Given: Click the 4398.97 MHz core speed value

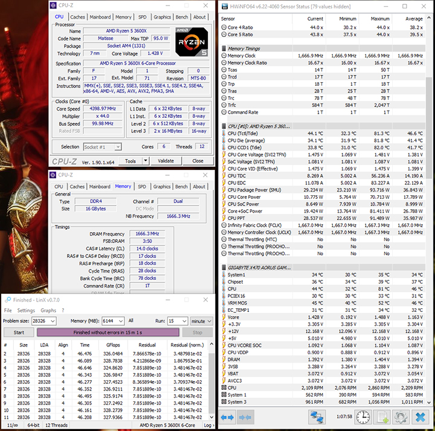Looking at the screenshot, I should [103, 109].
